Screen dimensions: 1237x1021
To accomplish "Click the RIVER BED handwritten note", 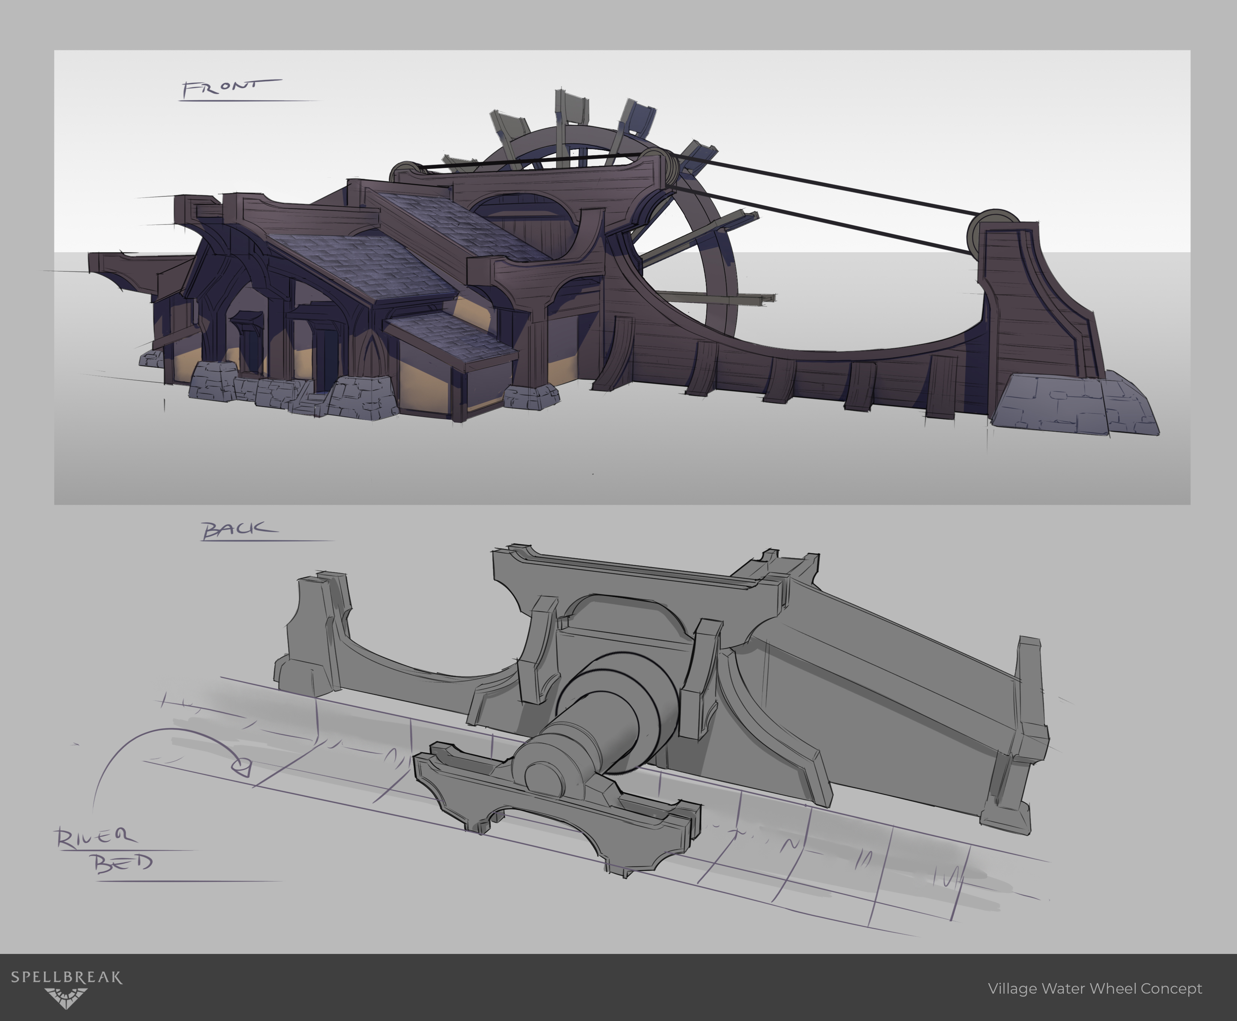I will tap(103, 849).
